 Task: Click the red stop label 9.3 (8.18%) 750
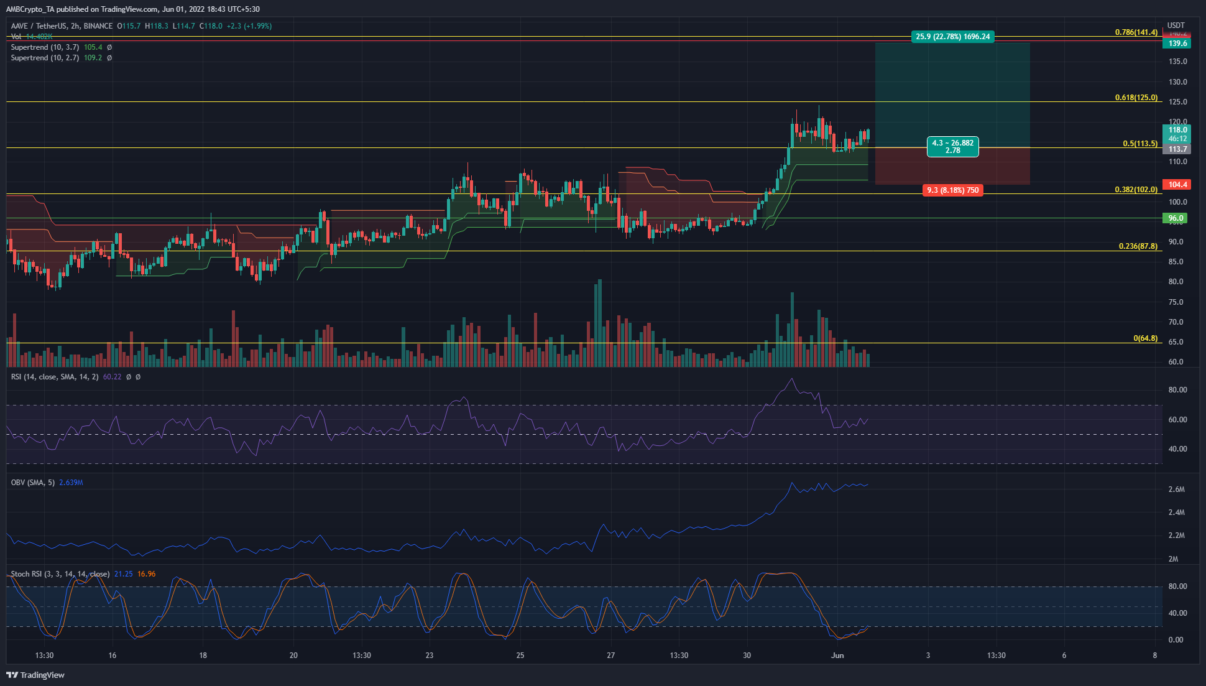pos(953,190)
